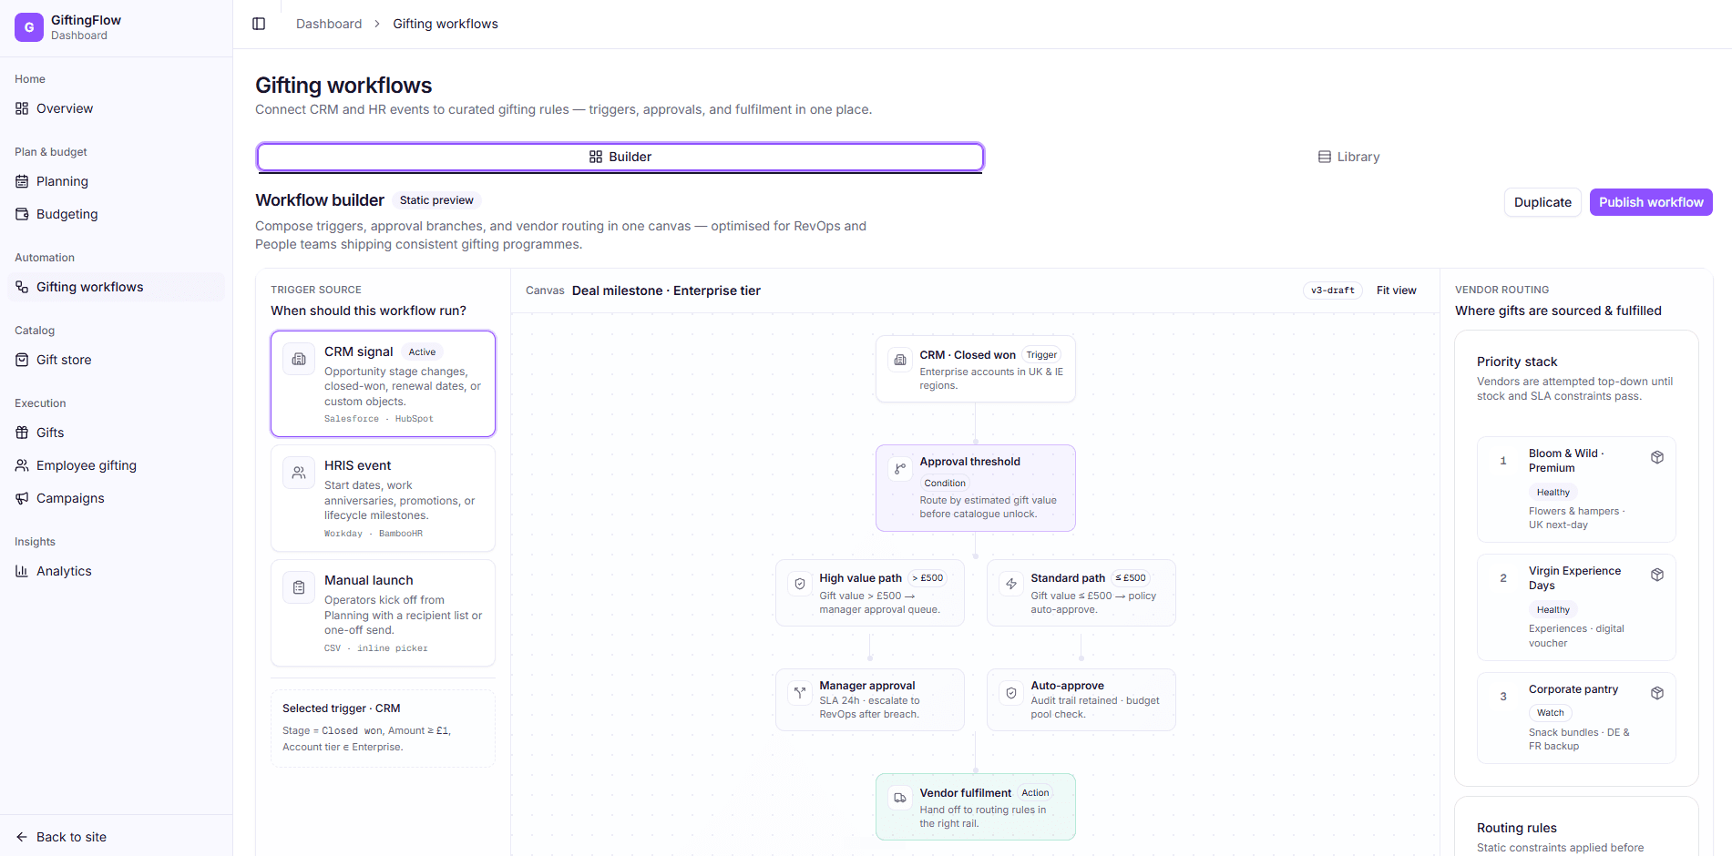Viewport: 1732px width, 856px height.
Task: Click the CRM signal card icon
Action: tap(299, 359)
